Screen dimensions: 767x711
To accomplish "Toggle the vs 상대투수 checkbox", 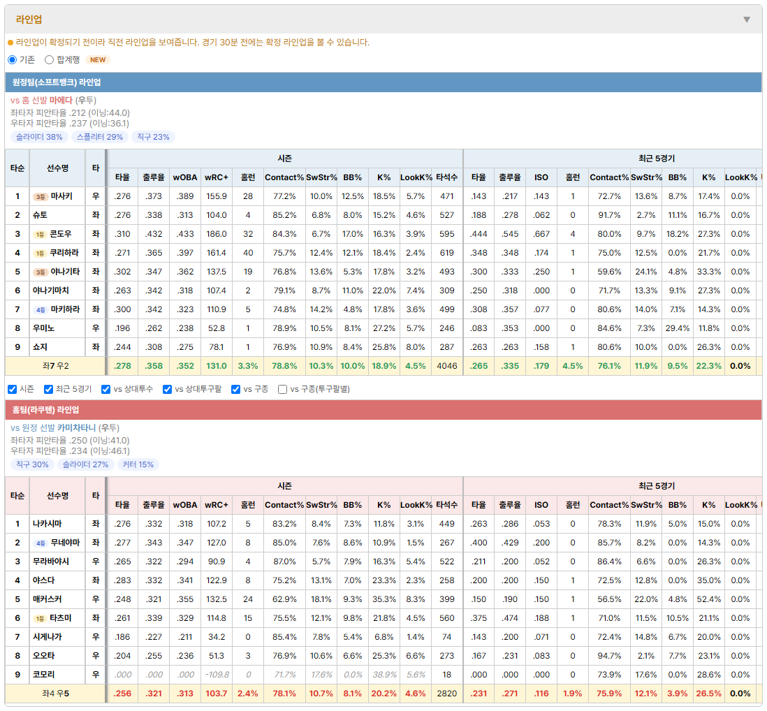I will pos(105,389).
